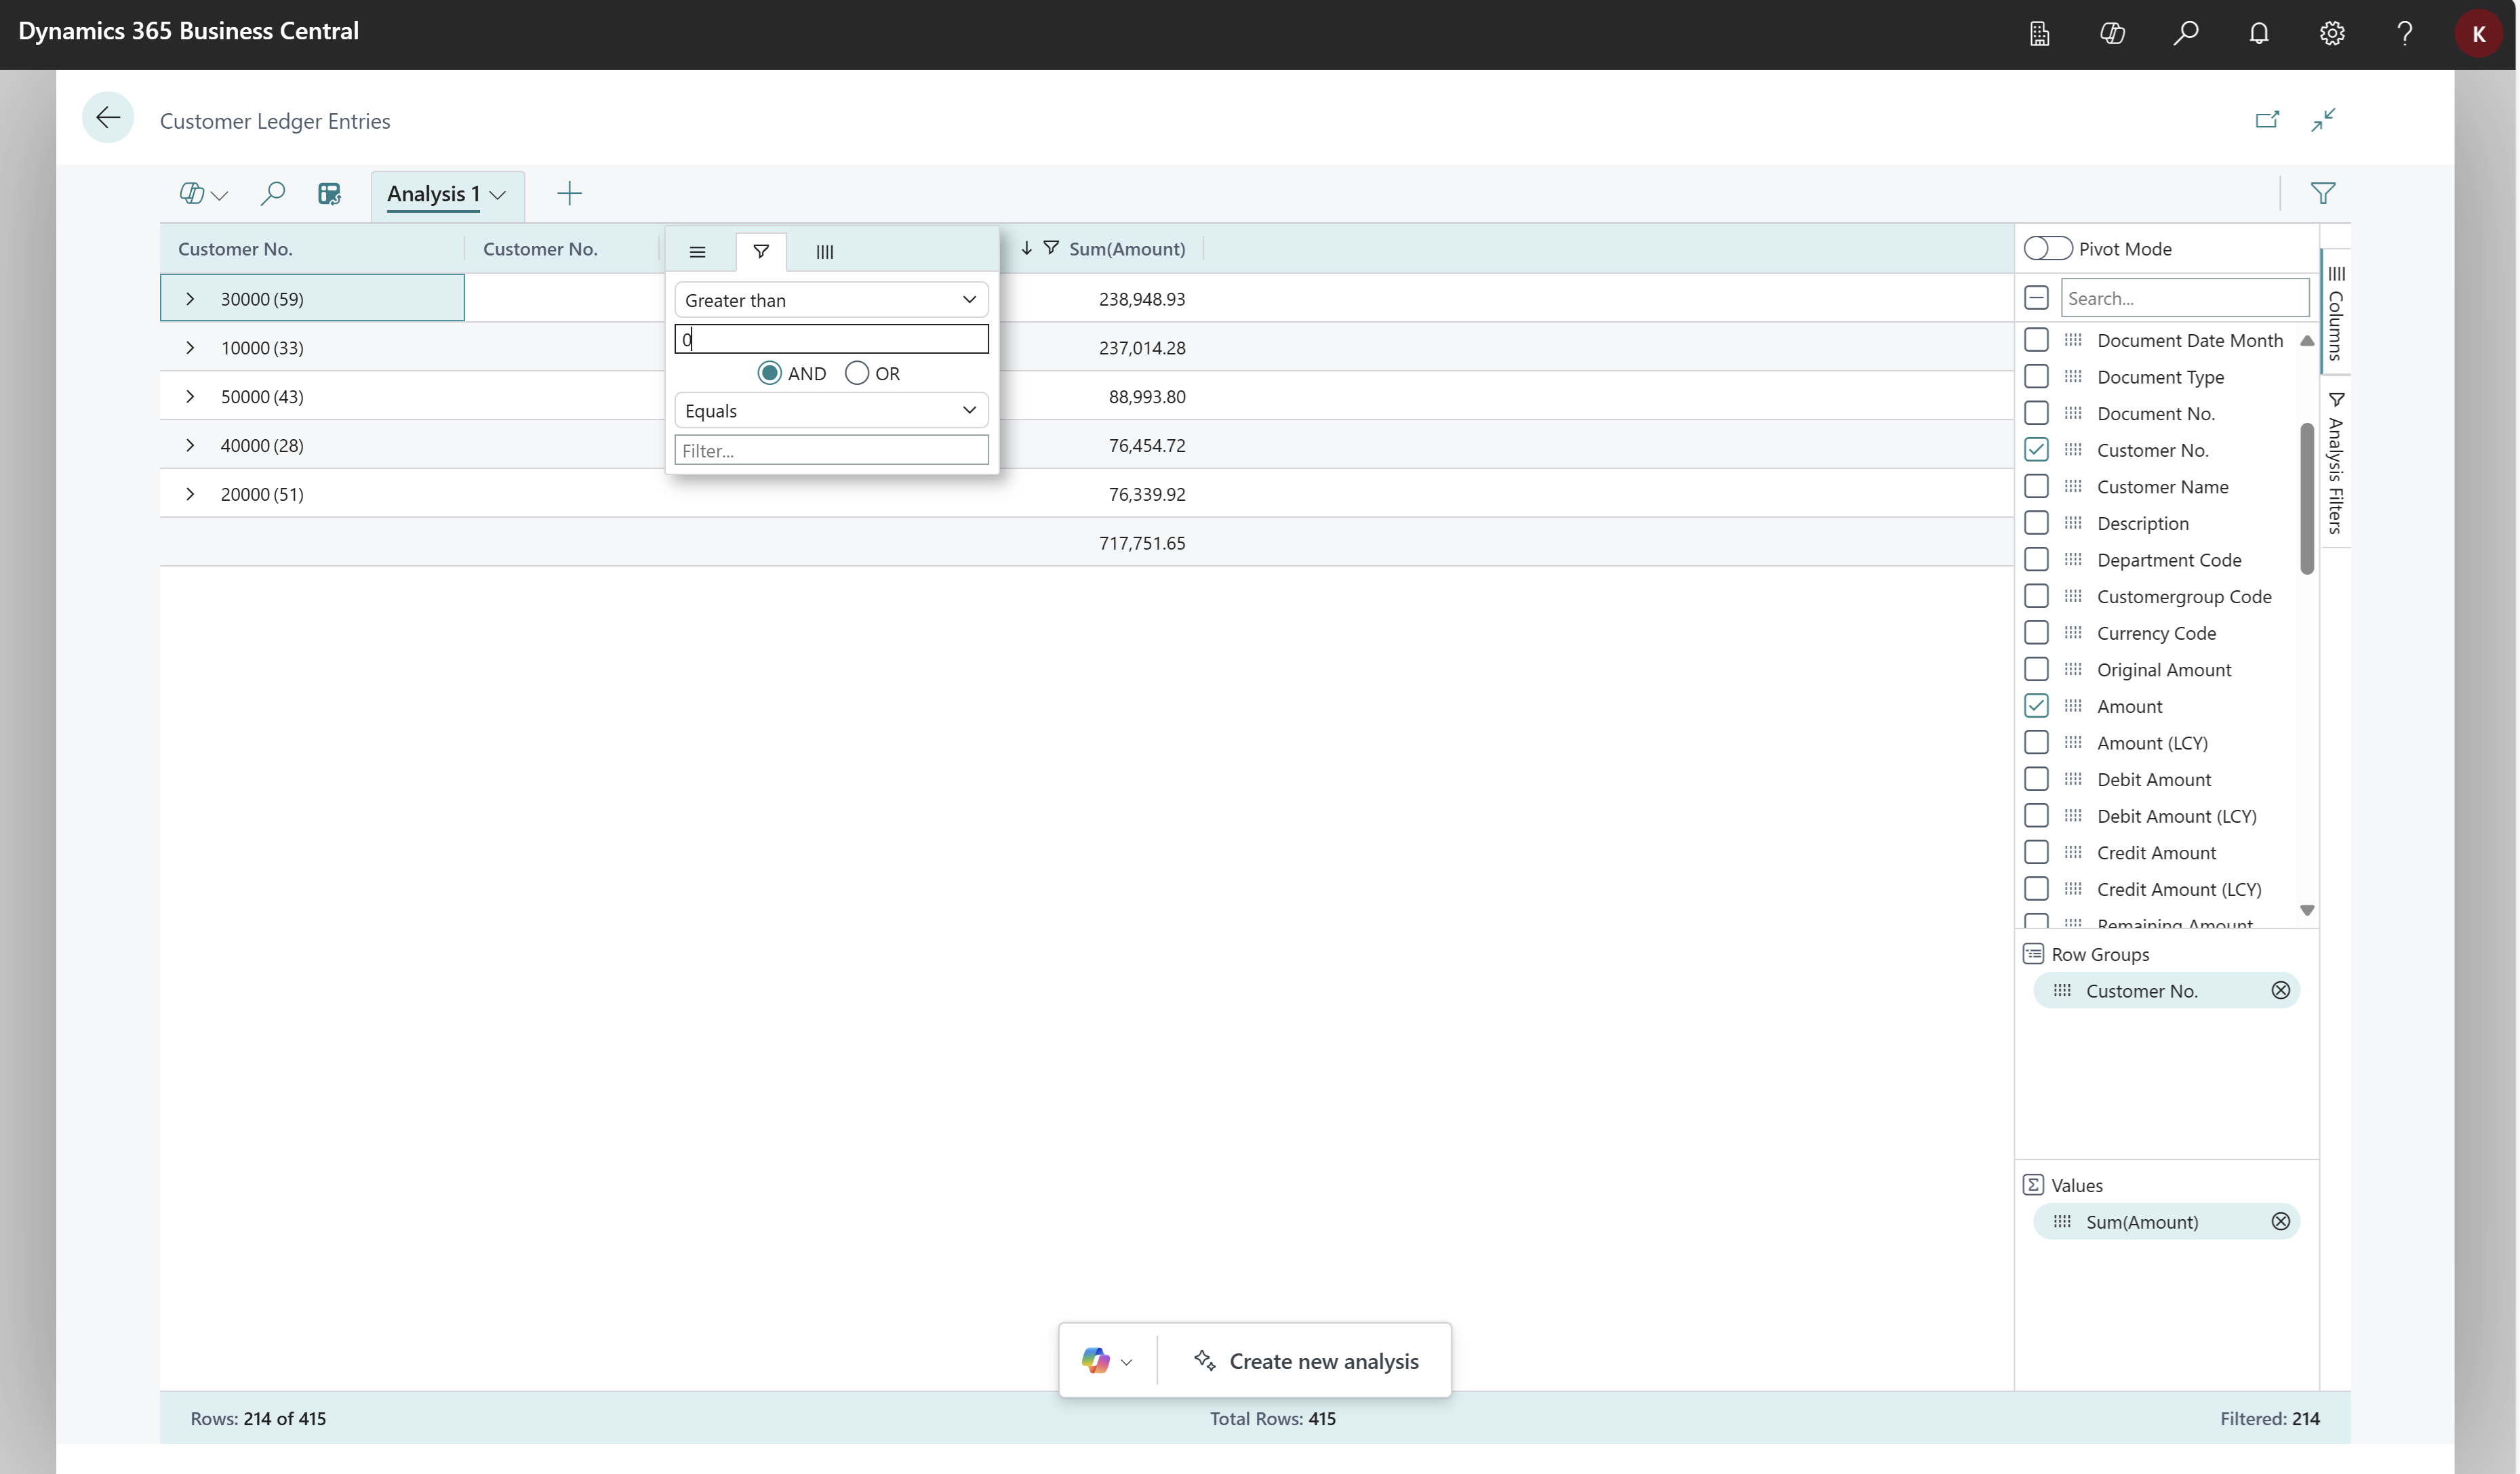Click the Customer Ledger Entries menu item
The width and height of the screenshot is (2520, 1474).
coord(275,119)
